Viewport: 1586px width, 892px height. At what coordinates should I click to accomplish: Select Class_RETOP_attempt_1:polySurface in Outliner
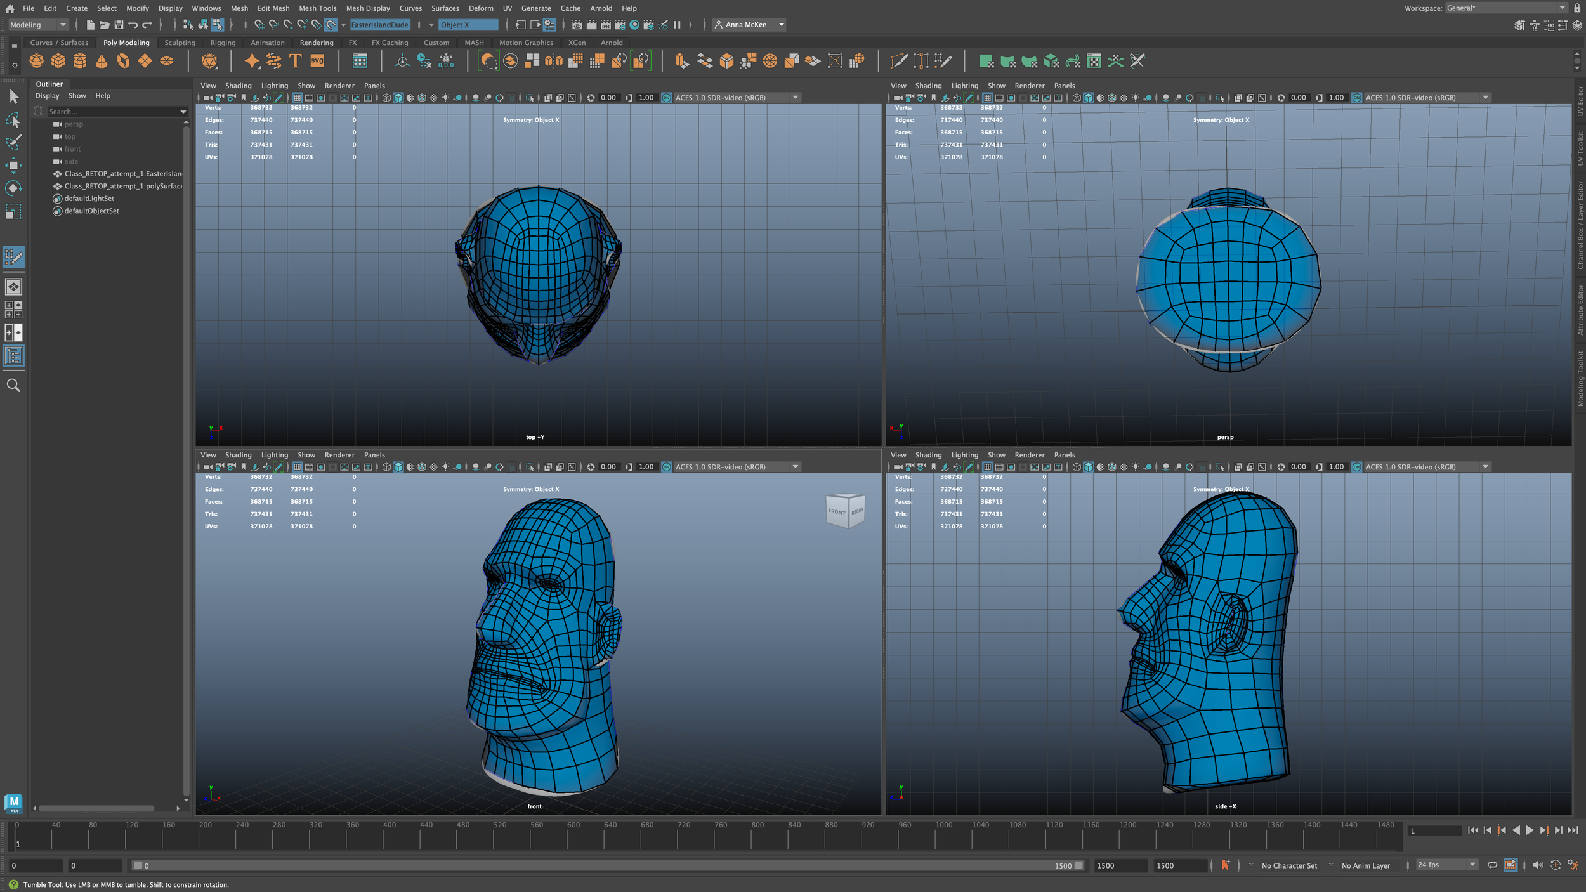click(x=122, y=186)
